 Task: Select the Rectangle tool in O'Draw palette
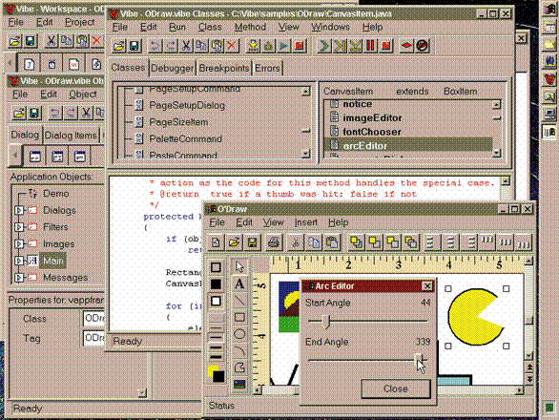tap(239, 317)
